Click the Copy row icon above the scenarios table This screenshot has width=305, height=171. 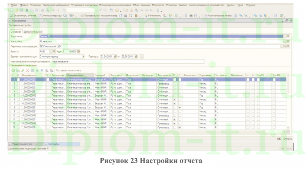click(18, 71)
